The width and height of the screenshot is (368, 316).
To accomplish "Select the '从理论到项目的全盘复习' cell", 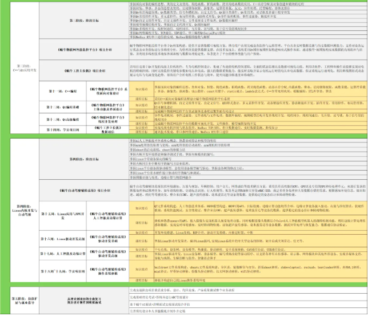I will 84,301.
